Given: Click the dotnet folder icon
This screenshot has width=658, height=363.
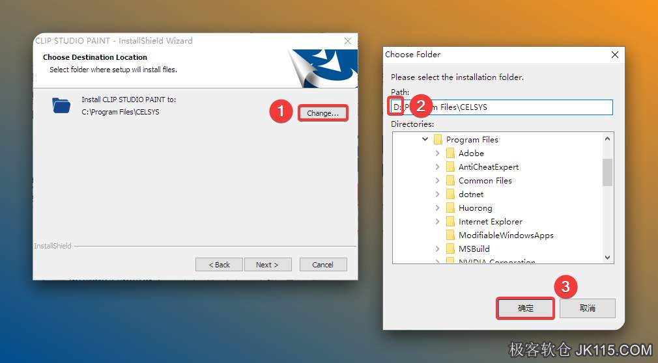Looking at the screenshot, I should pyautogui.click(x=450, y=194).
